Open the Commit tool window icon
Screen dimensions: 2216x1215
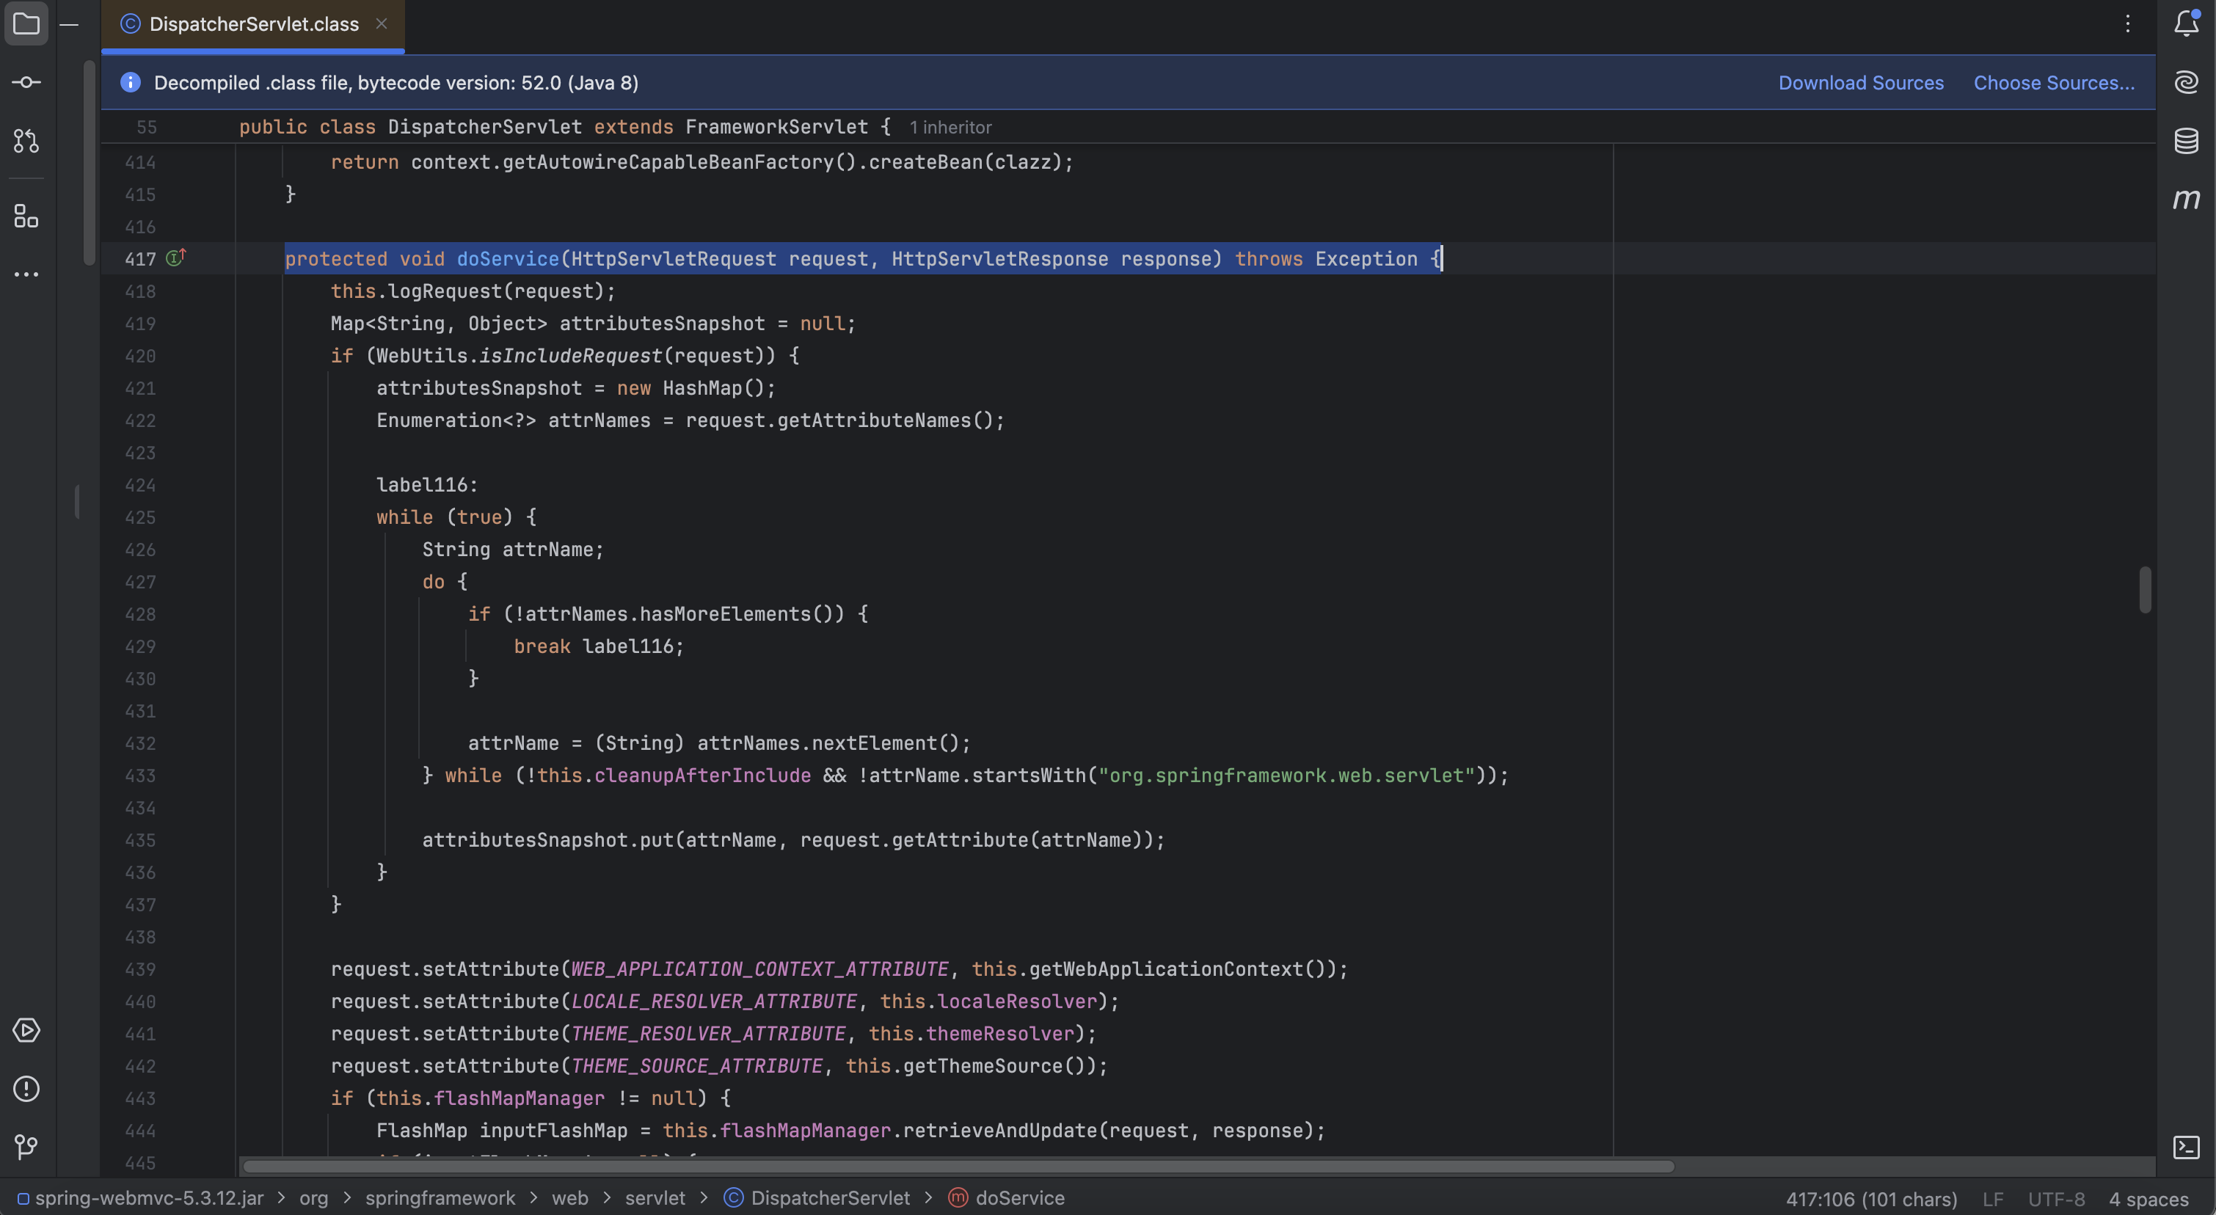click(x=26, y=83)
